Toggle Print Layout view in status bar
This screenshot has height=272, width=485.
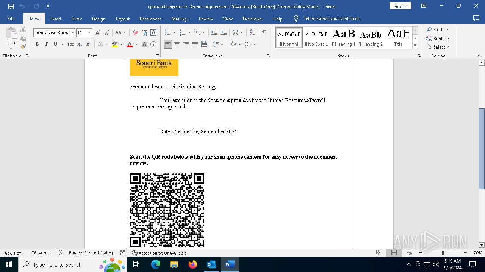click(394, 253)
